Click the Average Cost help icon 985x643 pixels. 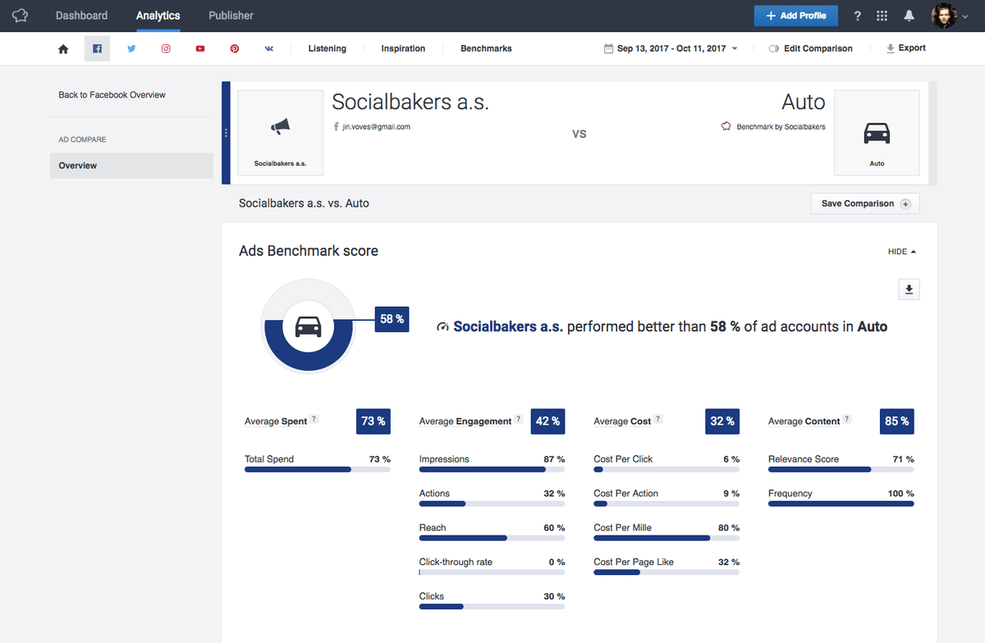[658, 419]
